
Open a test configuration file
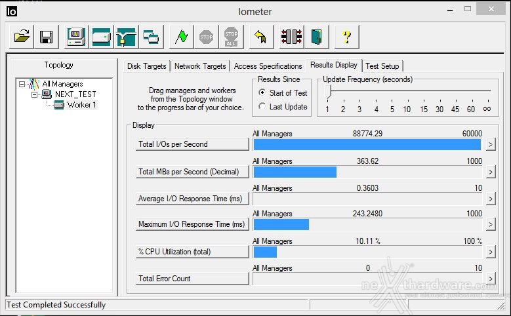[x=22, y=37]
